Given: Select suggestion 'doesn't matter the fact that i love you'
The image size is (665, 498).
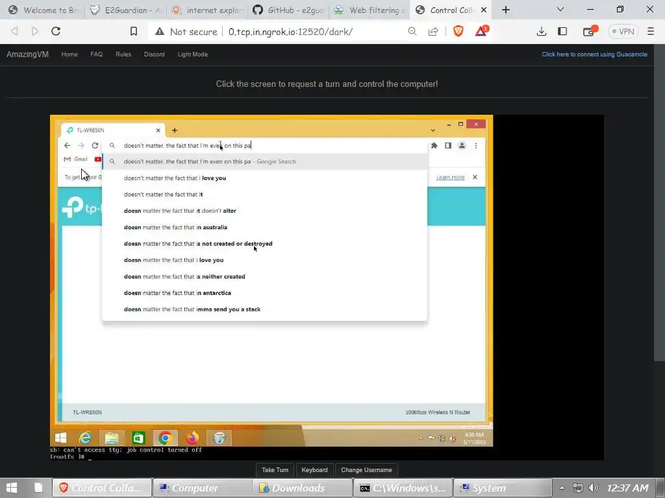Looking at the screenshot, I should pyautogui.click(x=265, y=178).
